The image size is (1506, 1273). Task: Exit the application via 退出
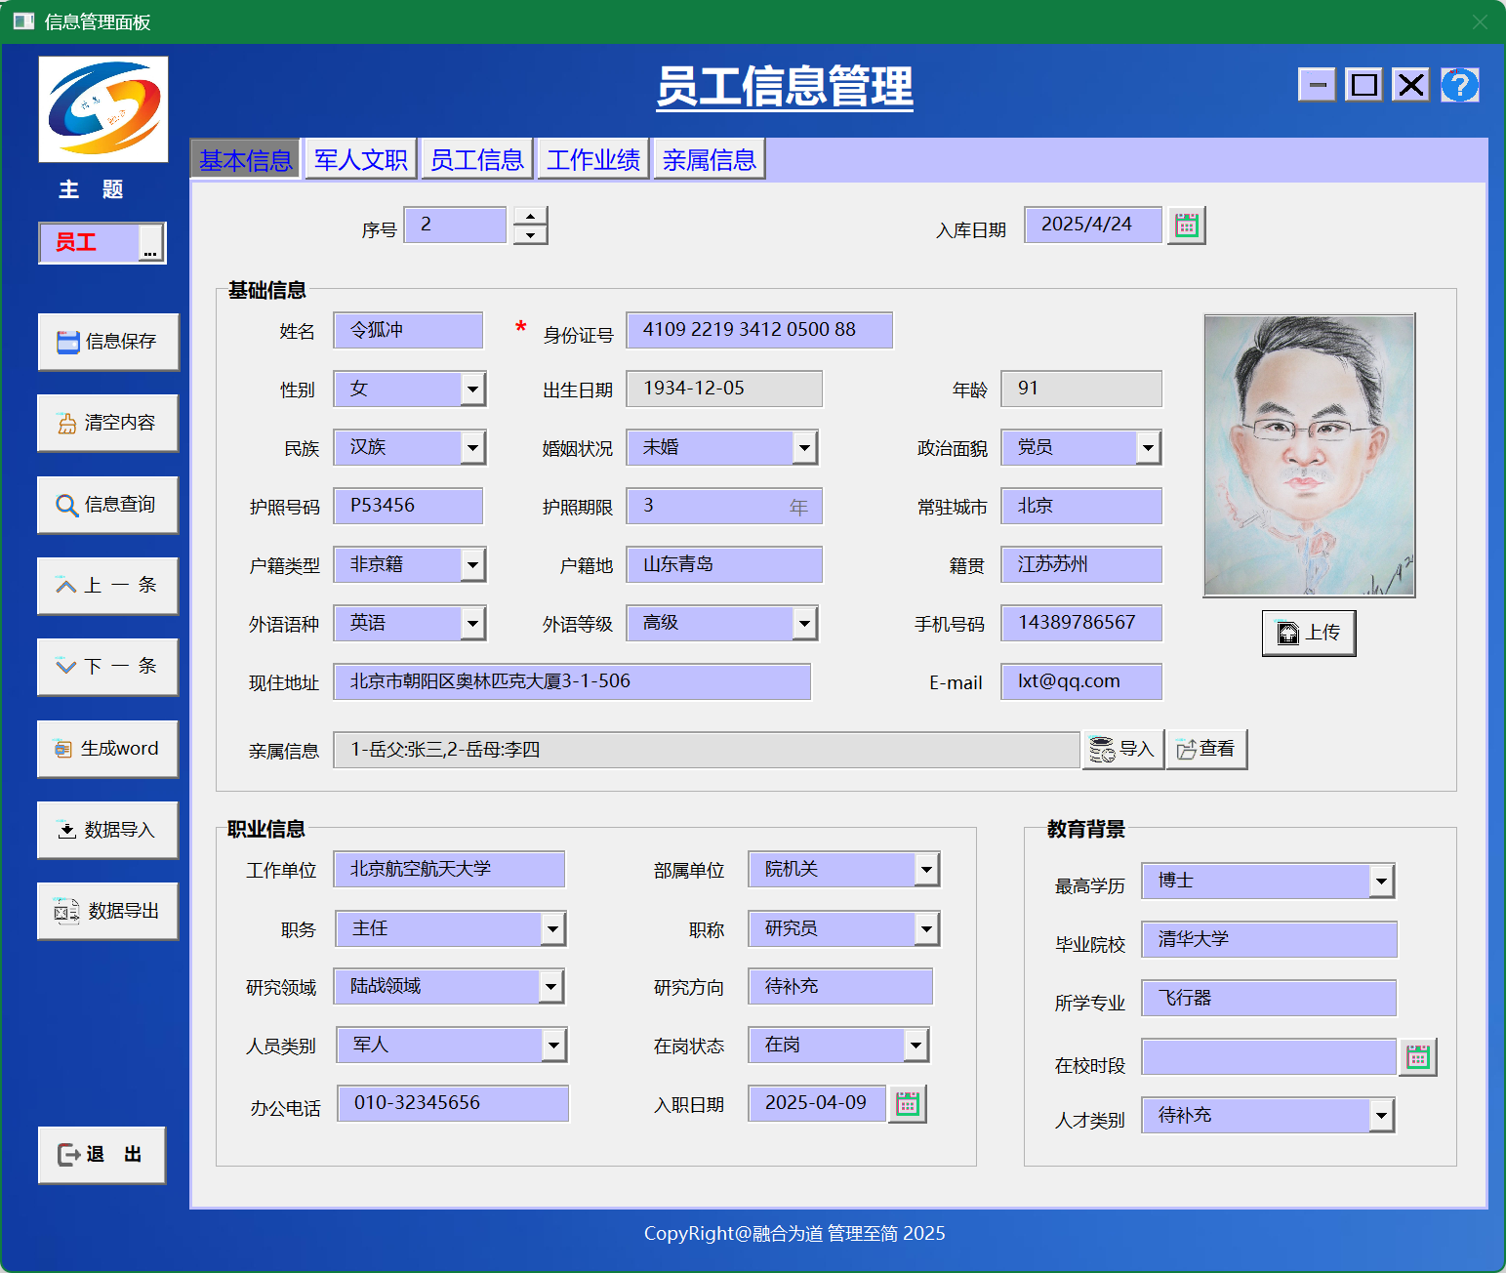click(102, 1155)
